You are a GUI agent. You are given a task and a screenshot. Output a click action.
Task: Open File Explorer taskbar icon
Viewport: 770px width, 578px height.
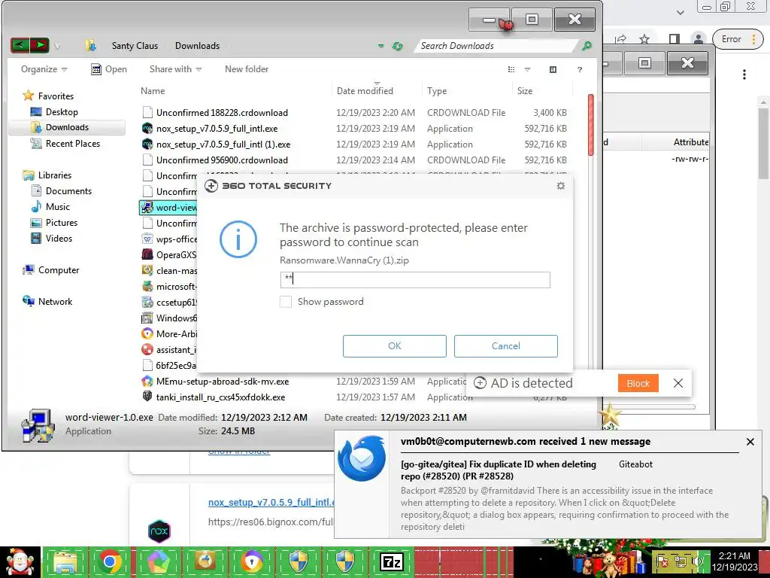[x=65, y=561]
